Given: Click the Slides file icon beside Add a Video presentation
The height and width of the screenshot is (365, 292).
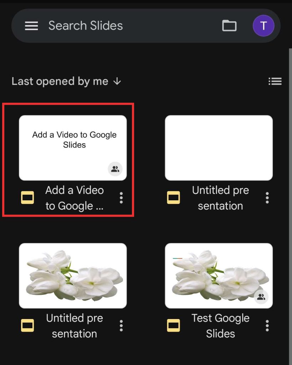Looking at the screenshot, I should pos(27,198).
